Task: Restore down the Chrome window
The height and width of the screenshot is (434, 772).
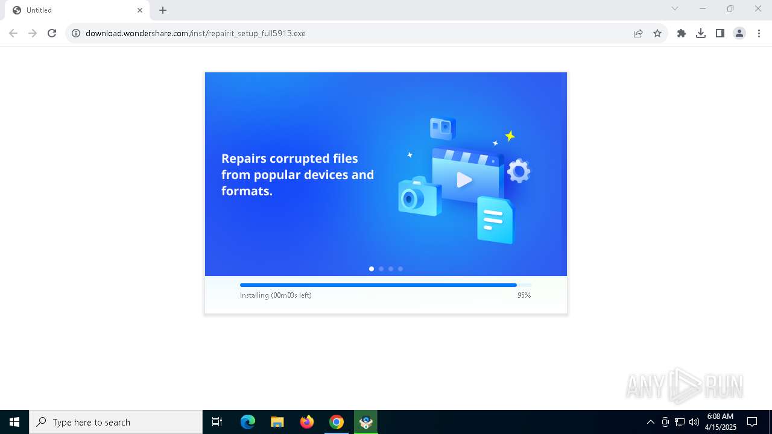Action: point(730,8)
